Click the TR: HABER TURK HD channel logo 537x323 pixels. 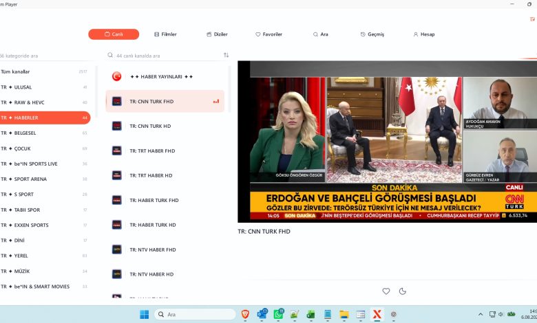pos(117,225)
